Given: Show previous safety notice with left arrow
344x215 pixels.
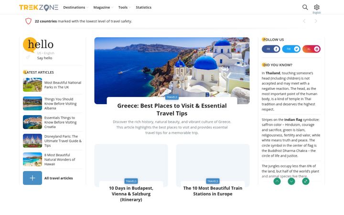Looking at the screenshot, I should tap(304, 21).
